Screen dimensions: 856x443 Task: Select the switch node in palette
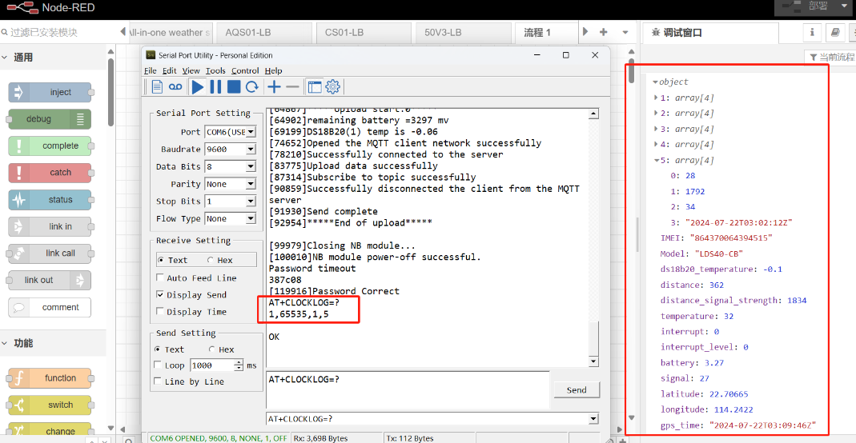[50, 405]
